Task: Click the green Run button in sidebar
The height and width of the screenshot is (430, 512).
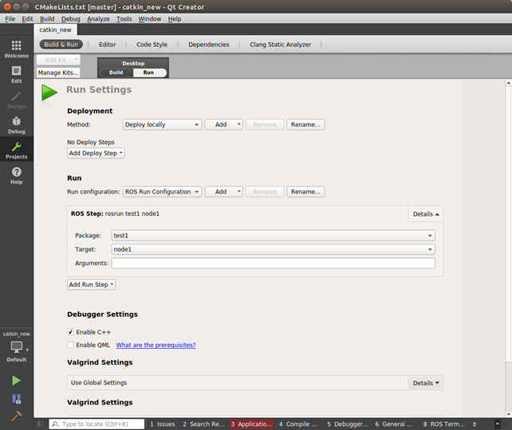Action: 16,381
